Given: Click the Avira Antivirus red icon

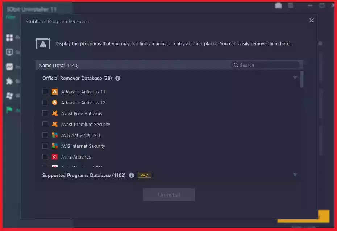Looking at the screenshot, I should point(55,157).
